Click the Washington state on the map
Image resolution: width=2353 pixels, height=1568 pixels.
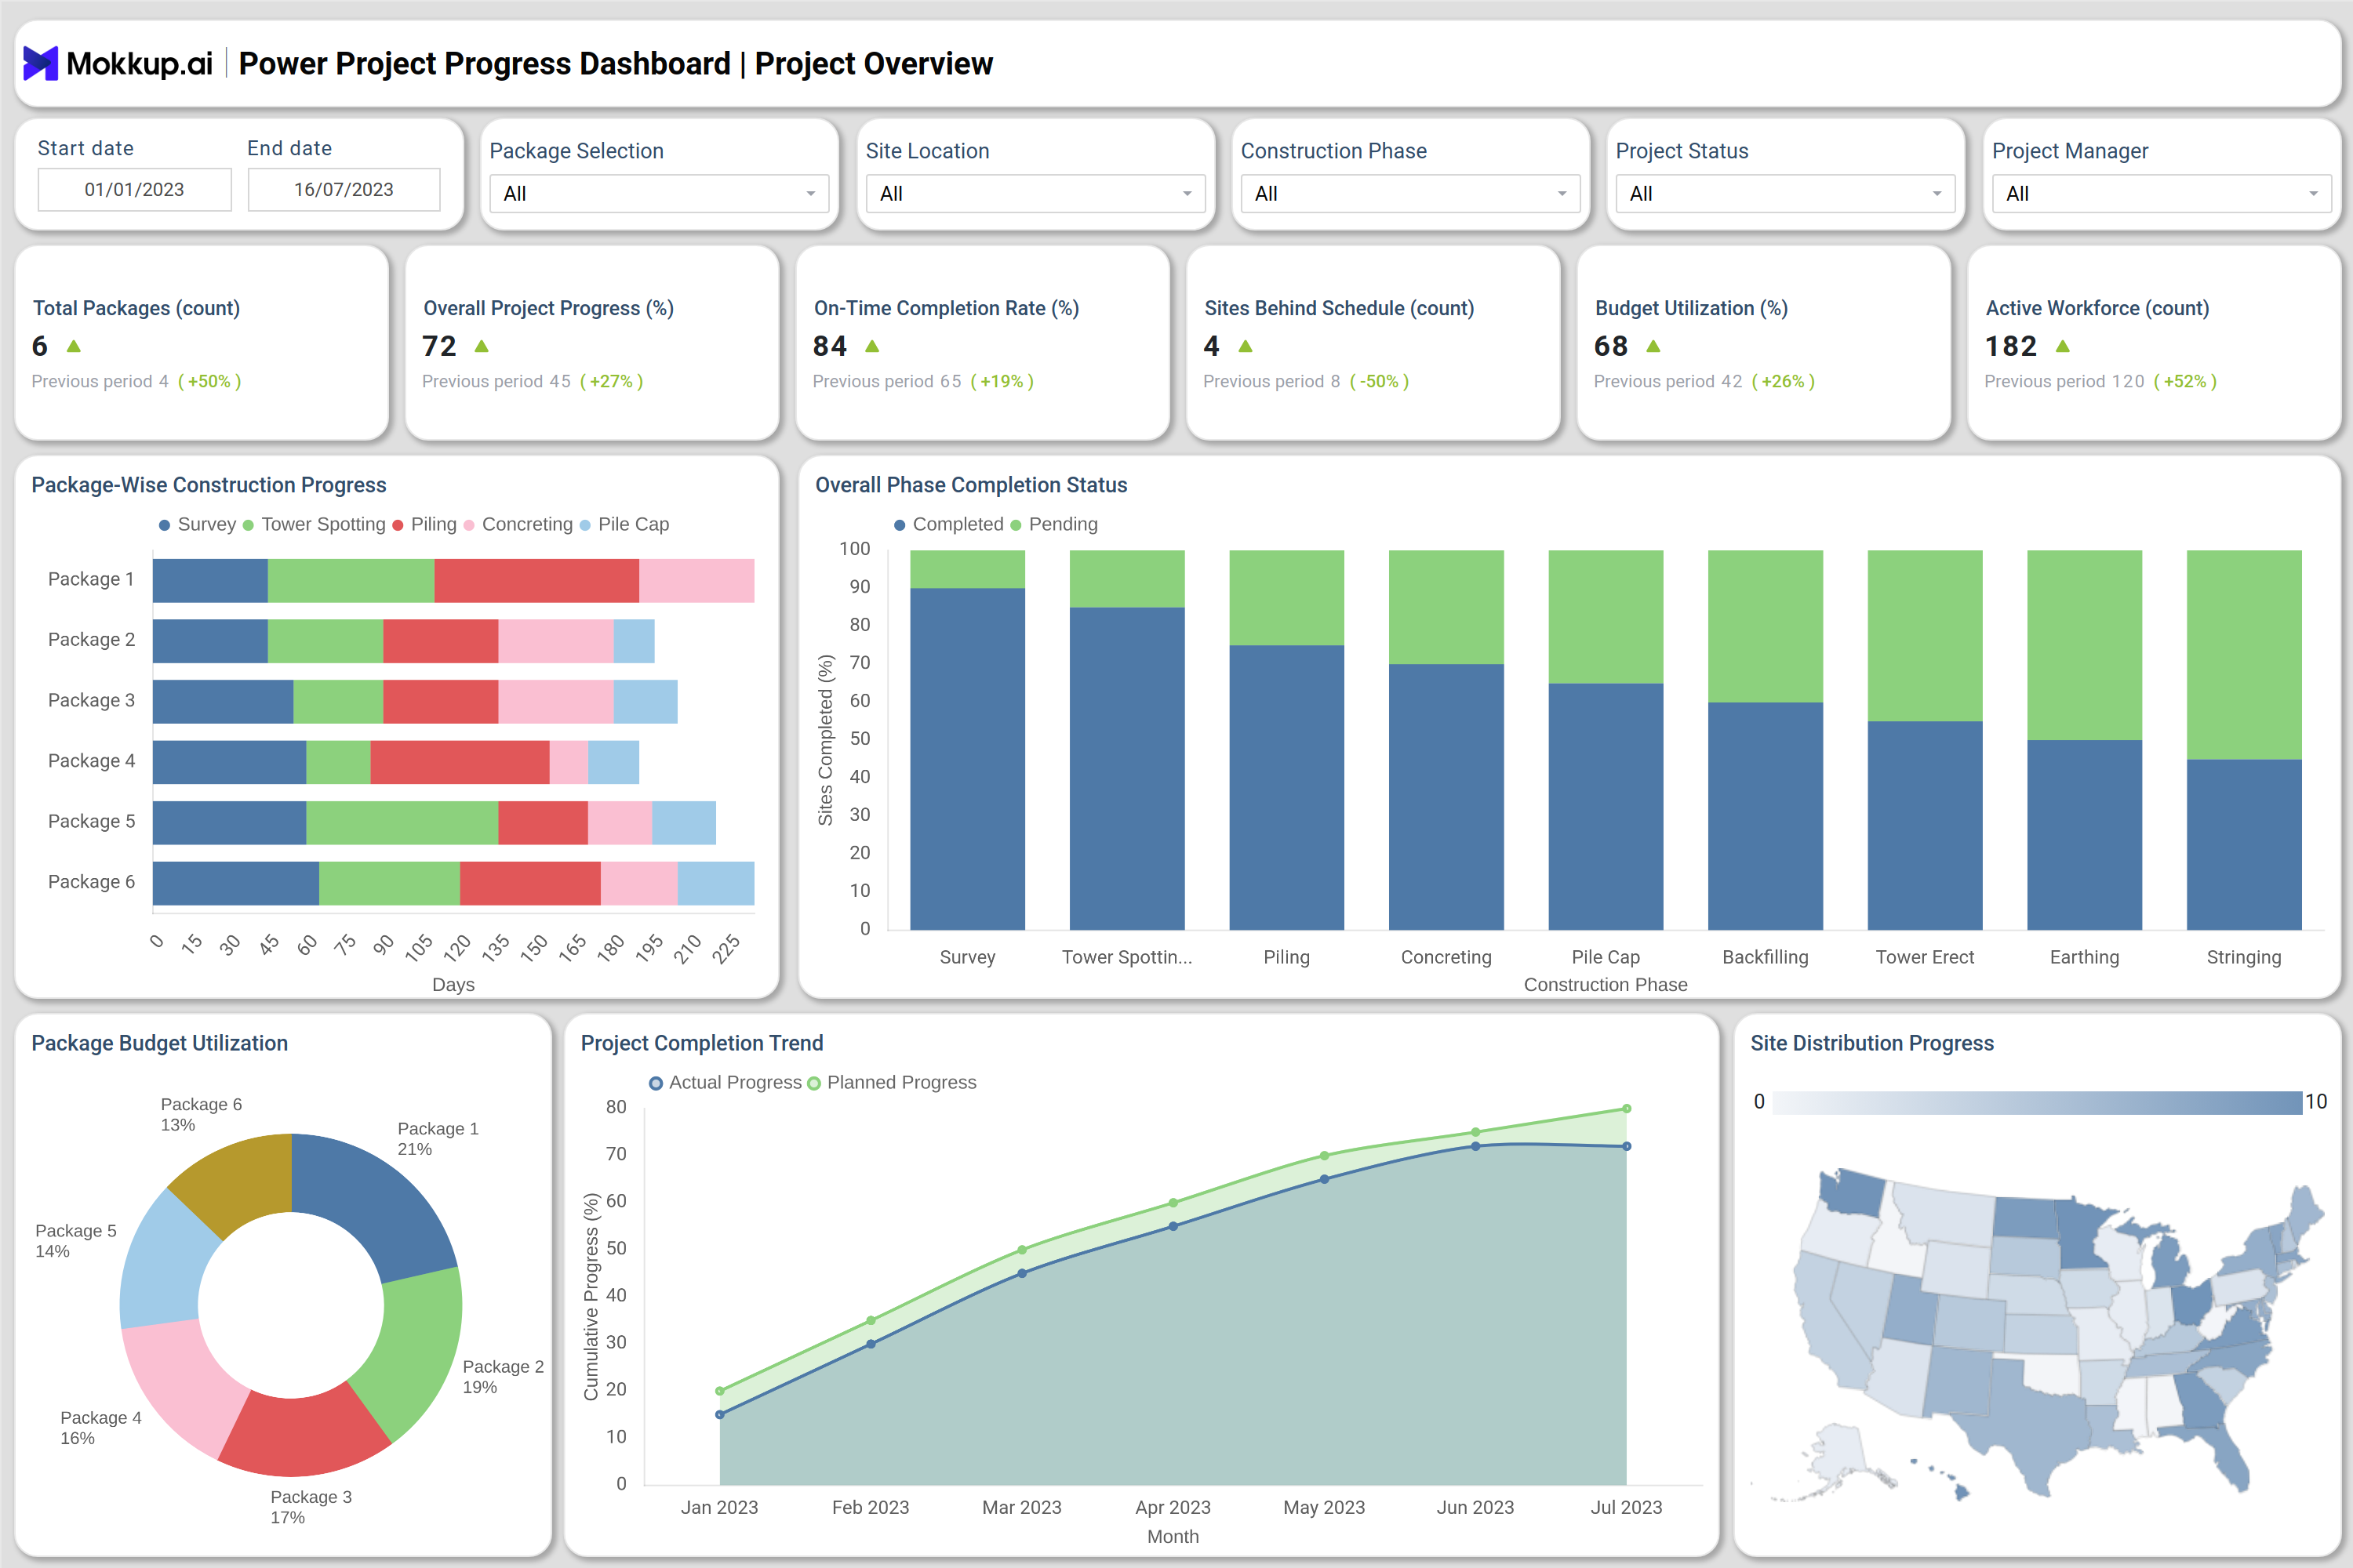point(1851,1193)
